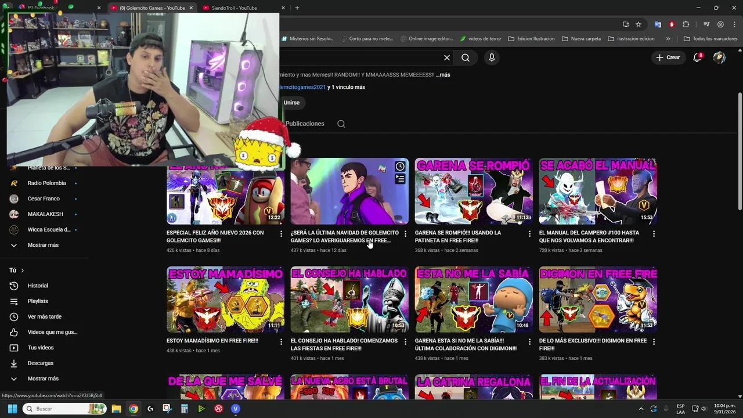The image size is (743, 418).
Task: Open File Explorer from the taskbar
Action: [116, 409]
